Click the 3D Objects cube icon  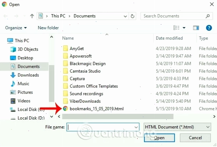pos(13,49)
